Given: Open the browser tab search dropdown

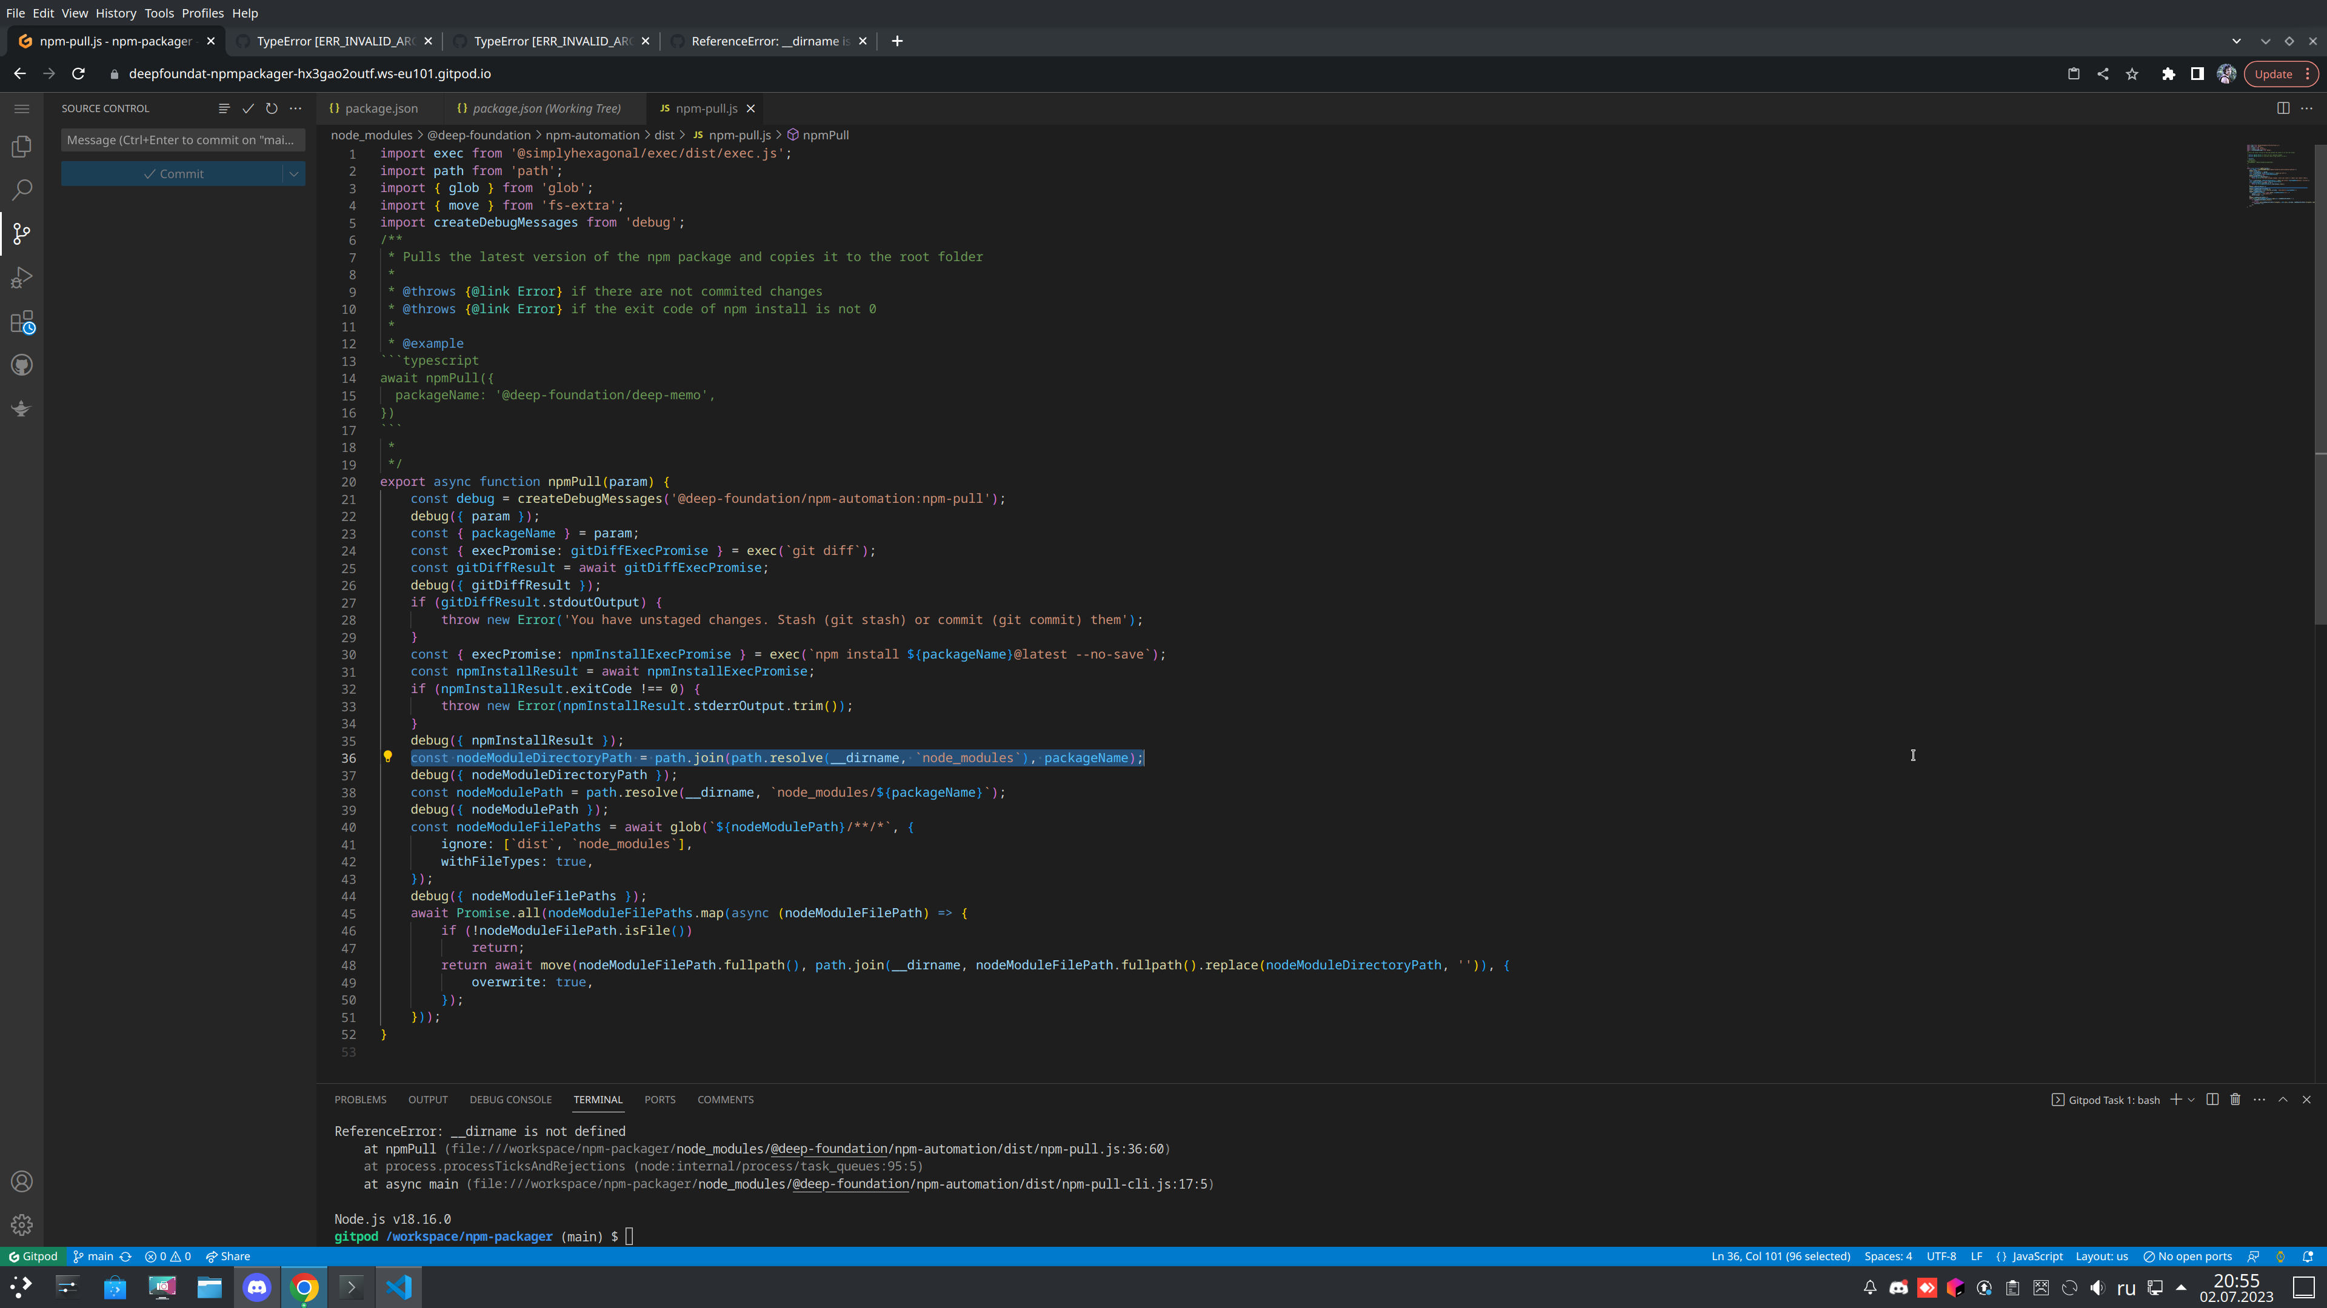Looking at the screenshot, I should pyautogui.click(x=2237, y=41).
